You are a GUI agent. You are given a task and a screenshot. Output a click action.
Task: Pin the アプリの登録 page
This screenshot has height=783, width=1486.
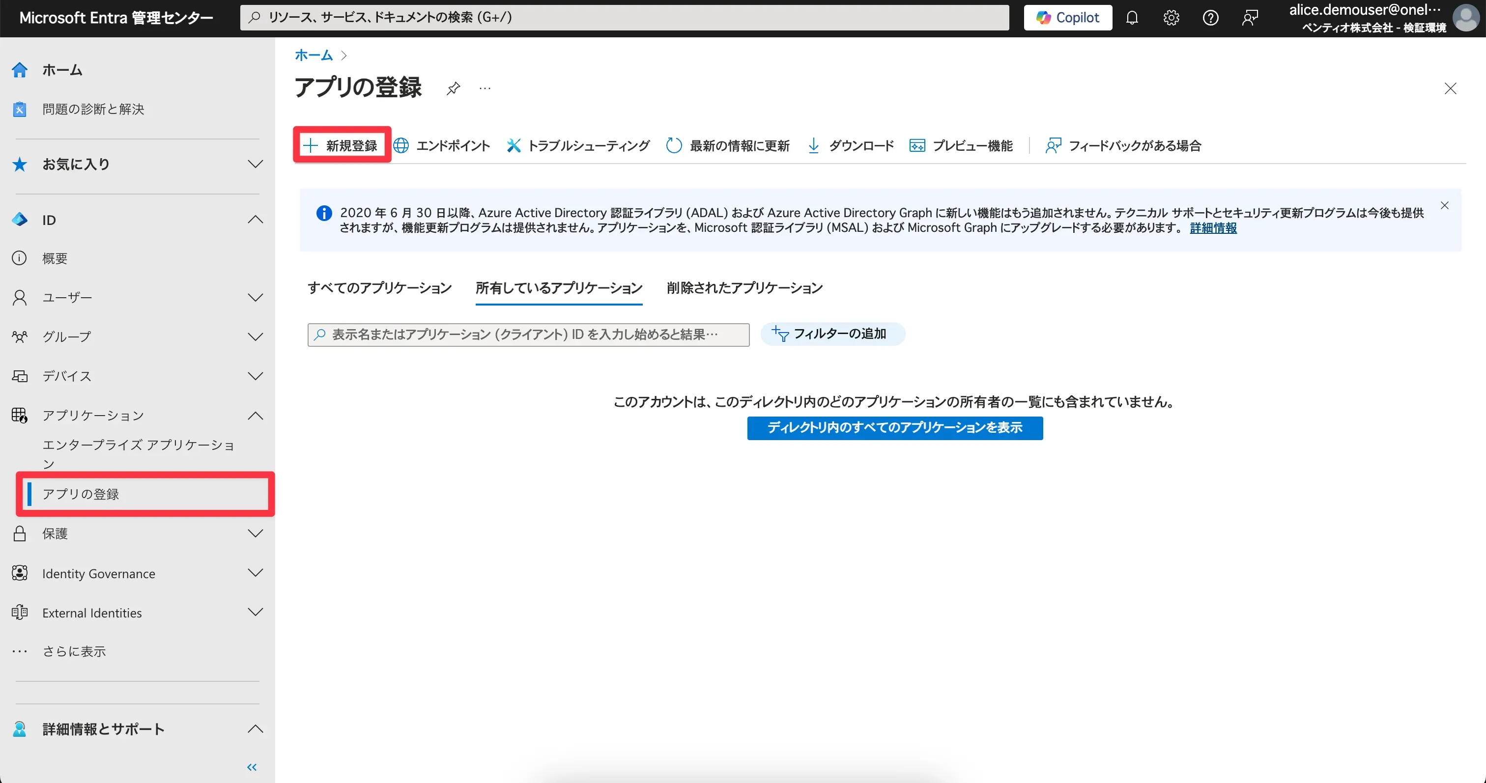tap(454, 88)
